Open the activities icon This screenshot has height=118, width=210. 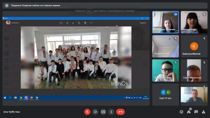pyautogui.click(x=204, y=112)
